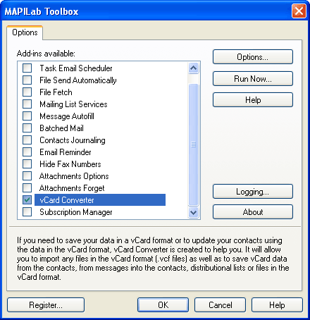Select the Subscription Manager entry
Image resolution: width=310 pixels, height=320 pixels.
tap(76, 212)
